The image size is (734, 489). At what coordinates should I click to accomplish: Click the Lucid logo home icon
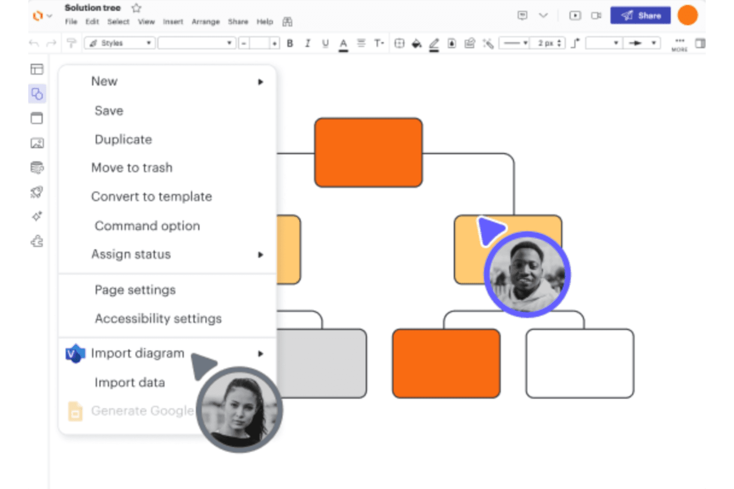pyautogui.click(x=37, y=16)
